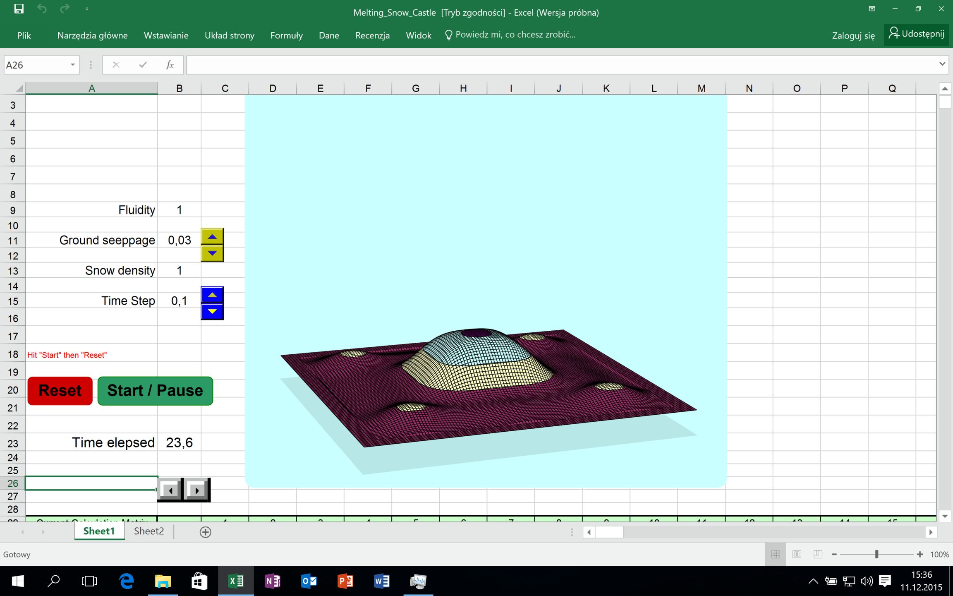This screenshot has width=953, height=596.
Task: Click the Insert Function fx icon
Action: (170, 65)
